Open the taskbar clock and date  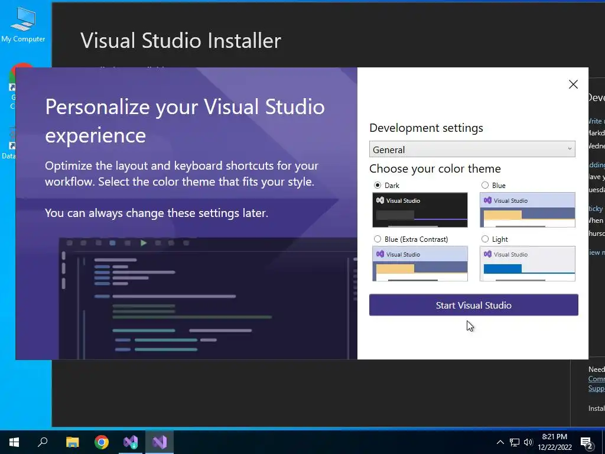pos(554,442)
